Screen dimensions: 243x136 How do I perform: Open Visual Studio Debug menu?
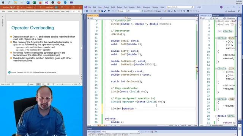click(119, 7)
